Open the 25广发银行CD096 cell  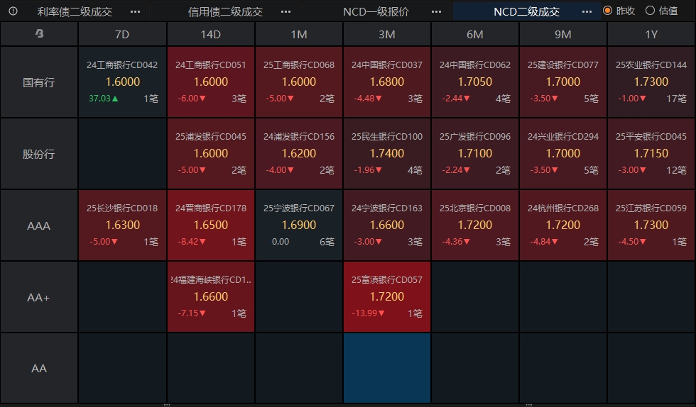[x=475, y=154]
